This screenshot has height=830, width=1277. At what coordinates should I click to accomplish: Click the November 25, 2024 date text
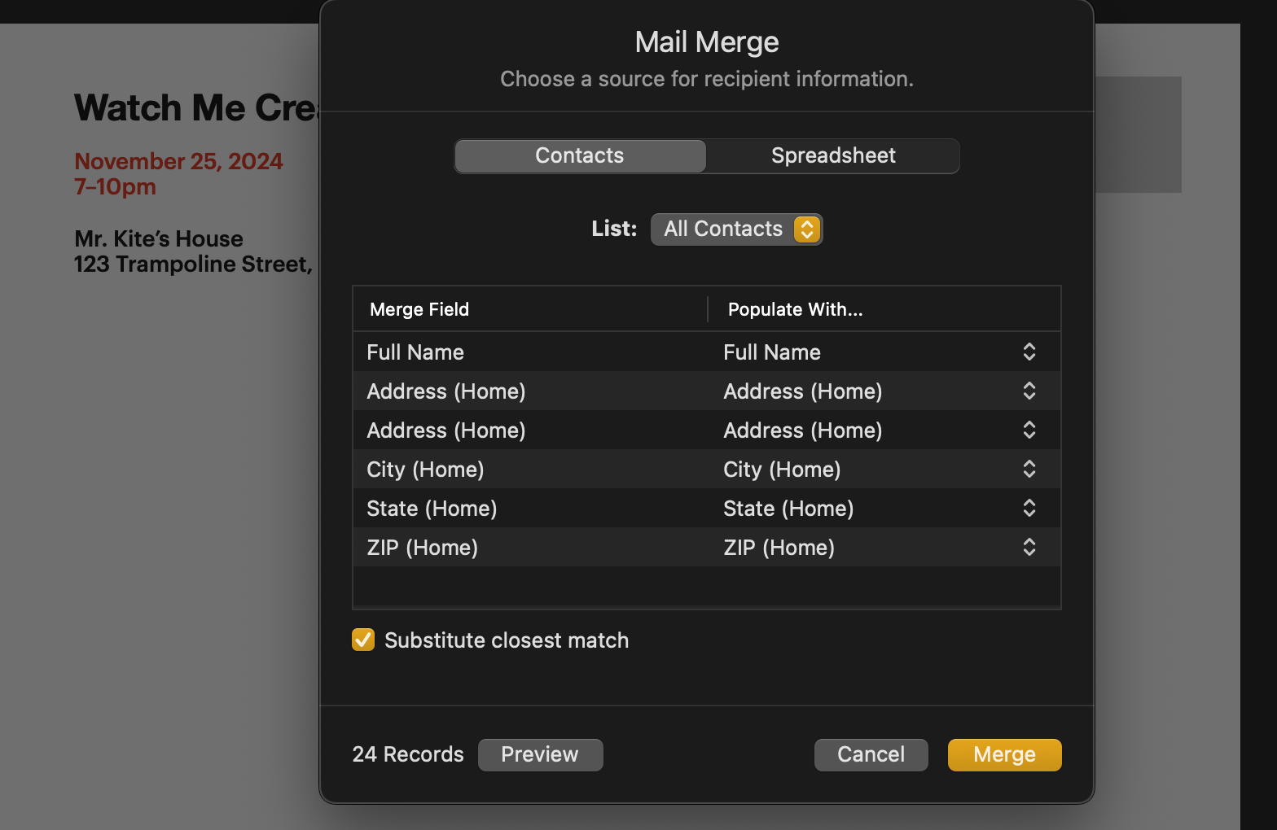click(178, 161)
